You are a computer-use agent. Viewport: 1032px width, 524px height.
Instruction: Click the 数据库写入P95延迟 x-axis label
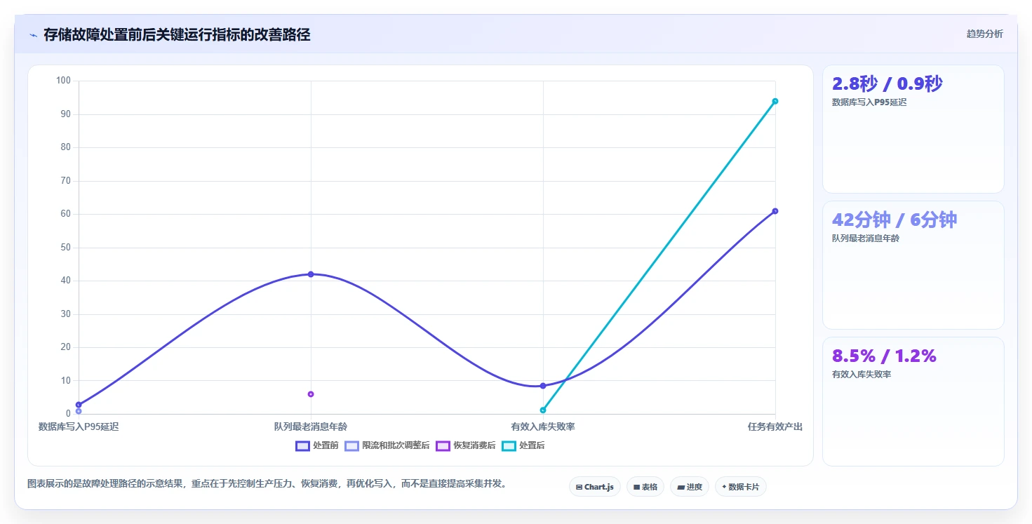pos(79,426)
